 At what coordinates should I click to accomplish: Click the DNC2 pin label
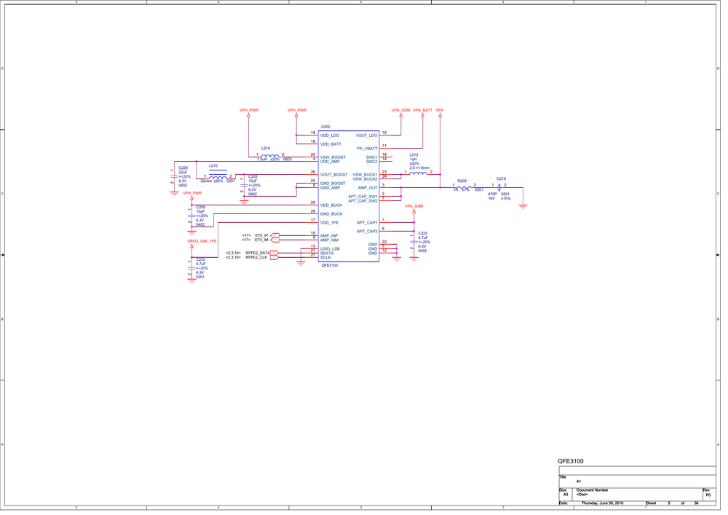372,162
